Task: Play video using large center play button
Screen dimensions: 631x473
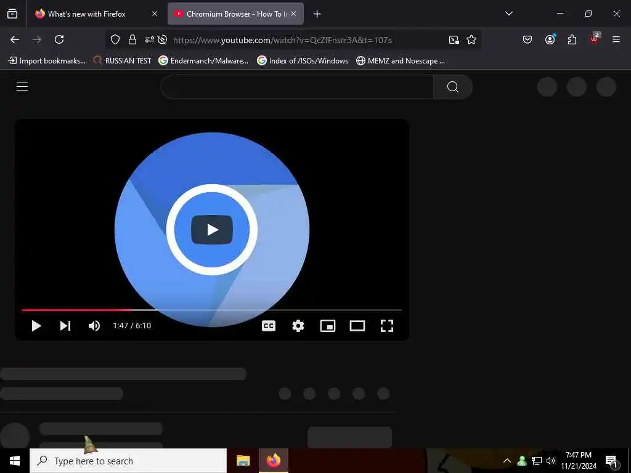Action: pos(212,230)
